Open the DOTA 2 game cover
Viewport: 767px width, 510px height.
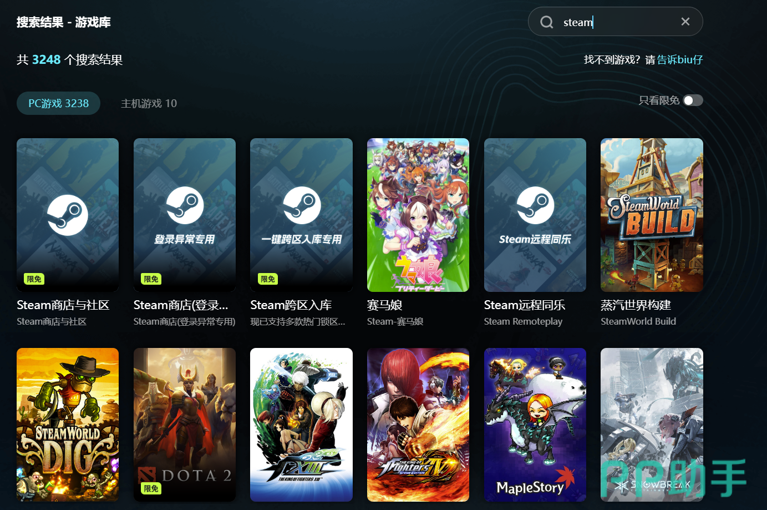pos(185,425)
